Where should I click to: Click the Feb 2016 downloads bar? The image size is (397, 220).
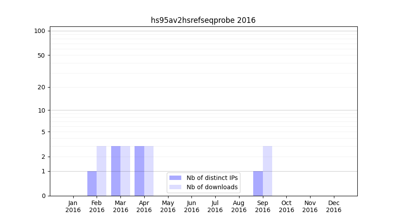tap(101, 171)
